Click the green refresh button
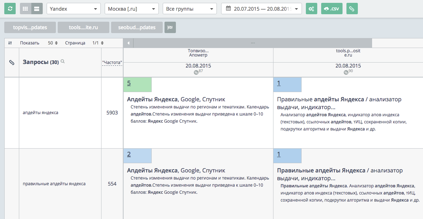 click(x=10, y=9)
